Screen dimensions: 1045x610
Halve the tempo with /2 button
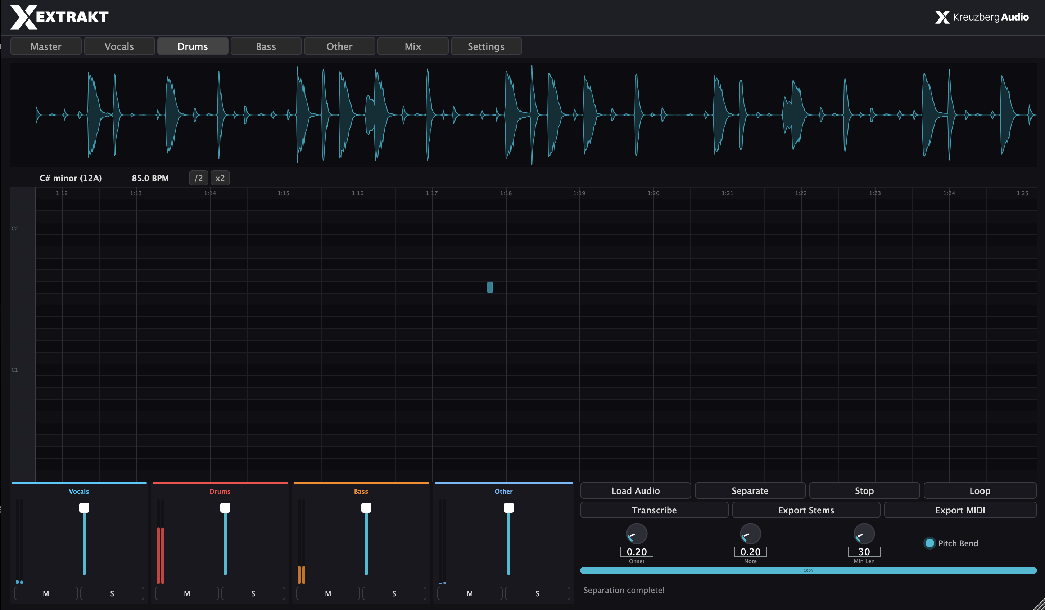tap(198, 178)
